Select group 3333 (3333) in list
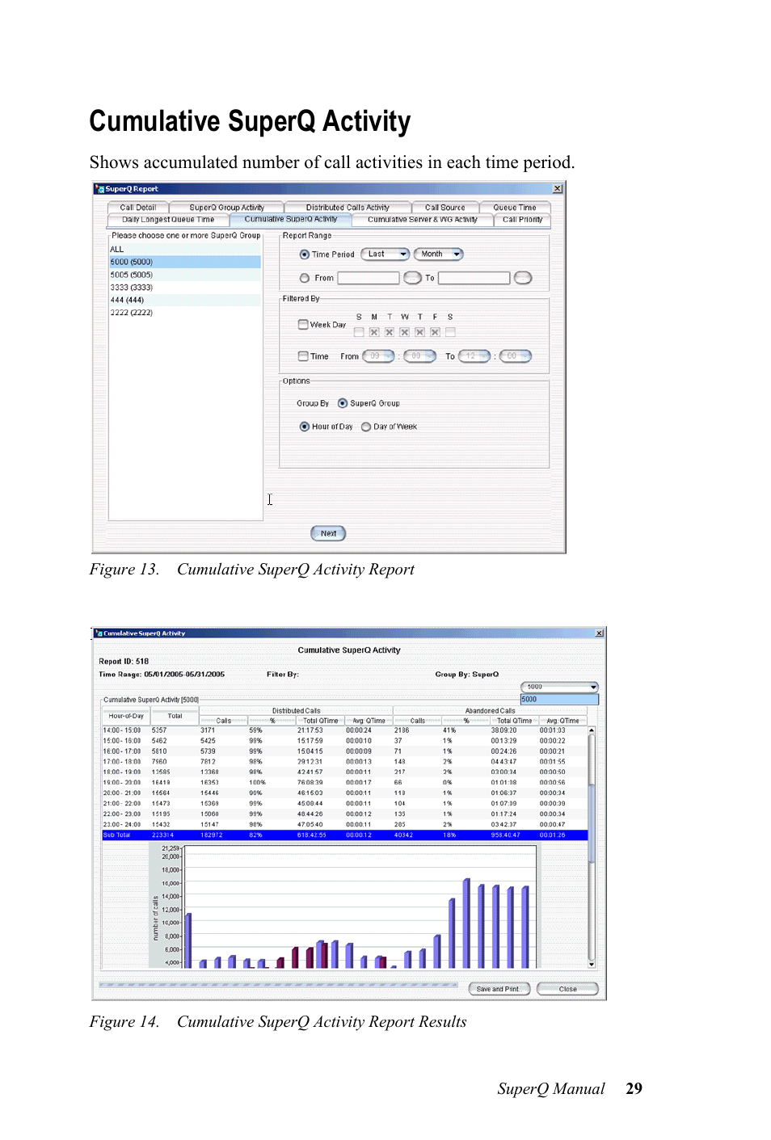Image resolution: width=771 pixels, height=1140 pixels. click(x=185, y=288)
